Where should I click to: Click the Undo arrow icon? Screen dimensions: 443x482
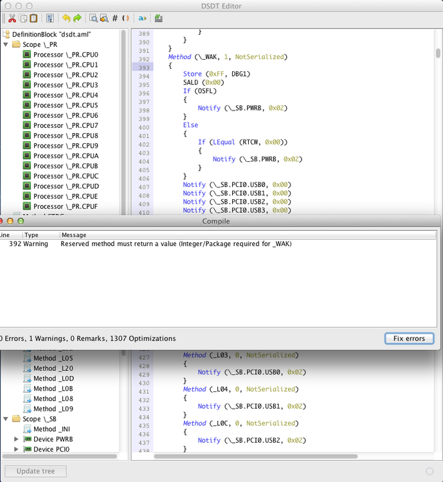click(x=66, y=19)
